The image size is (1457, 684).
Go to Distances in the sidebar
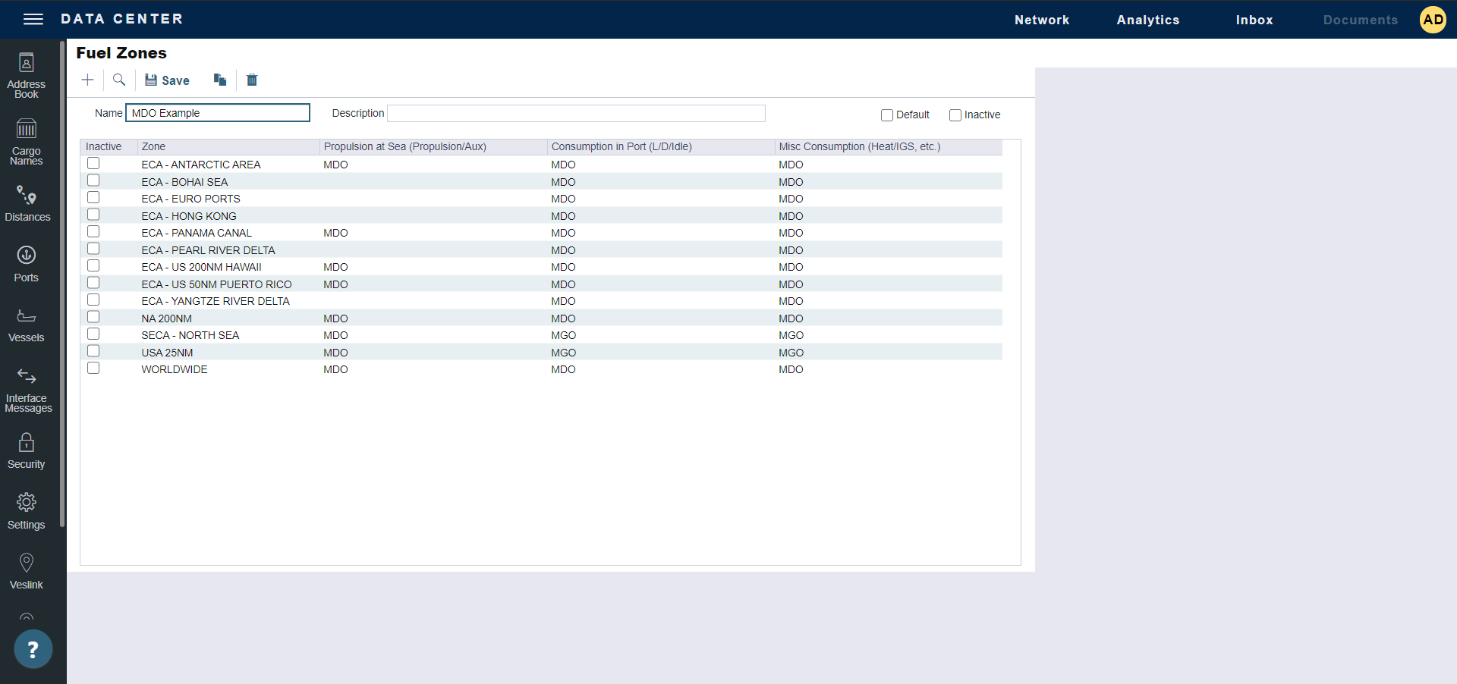27,203
